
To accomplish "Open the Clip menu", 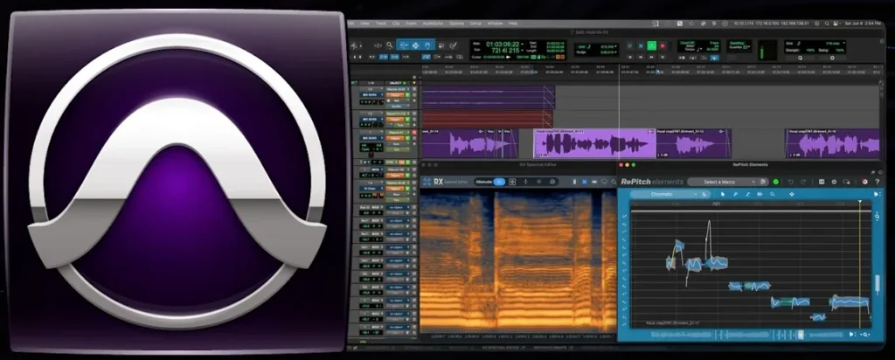I will tap(396, 24).
